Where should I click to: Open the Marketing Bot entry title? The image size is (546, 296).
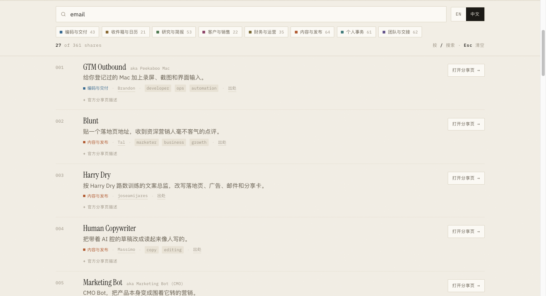(x=103, y=282)
